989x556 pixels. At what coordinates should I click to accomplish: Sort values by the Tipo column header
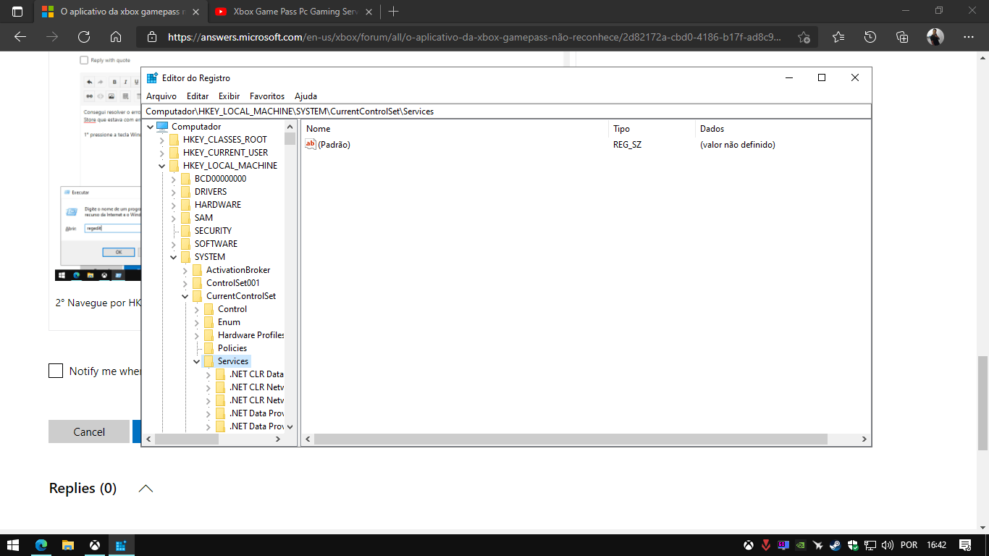coord(652,129)
